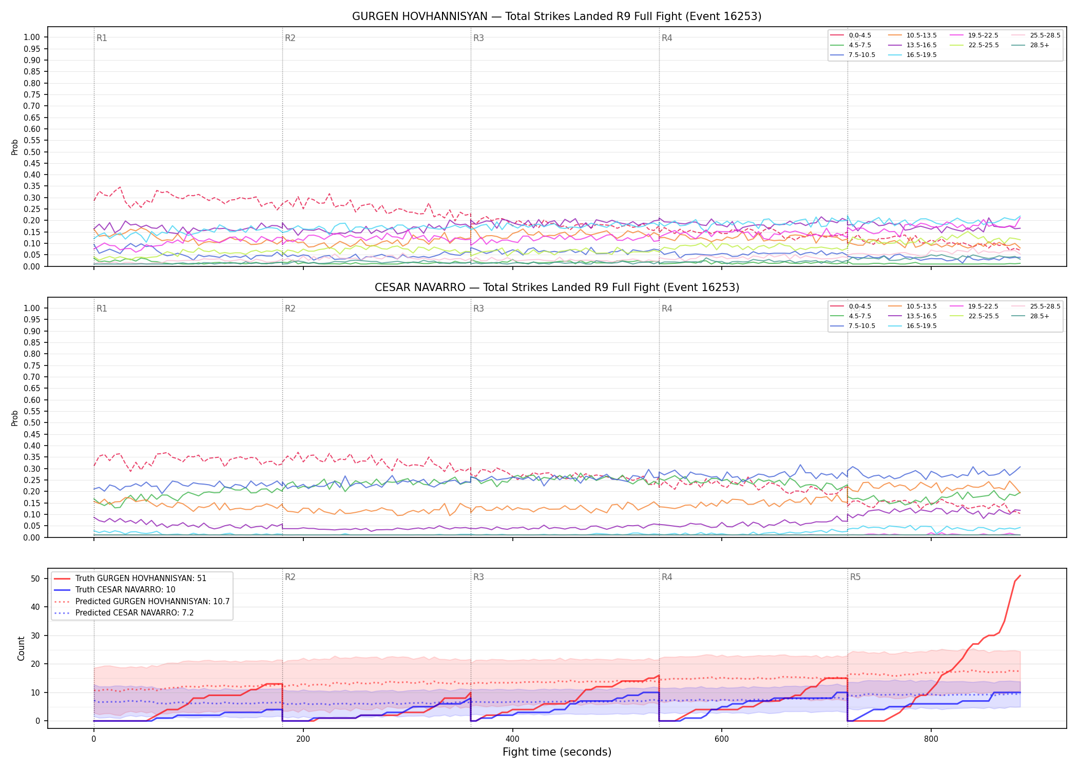Click the R2 round marker in Navarro chart
1078x770 pixels.
click(x=290, y=309)
